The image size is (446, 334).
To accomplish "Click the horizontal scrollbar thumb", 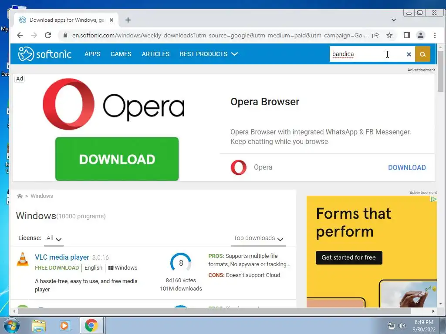I will 214,311.
